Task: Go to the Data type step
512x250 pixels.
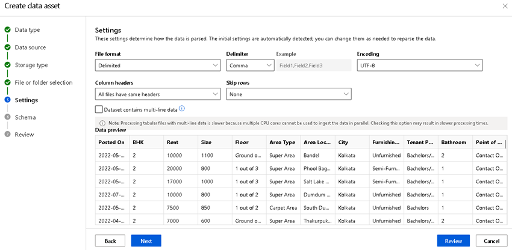Action: point(27,30)
